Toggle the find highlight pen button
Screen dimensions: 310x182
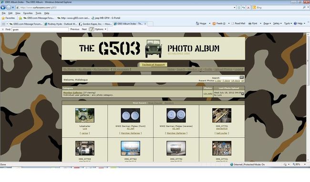tap(92, 29)
